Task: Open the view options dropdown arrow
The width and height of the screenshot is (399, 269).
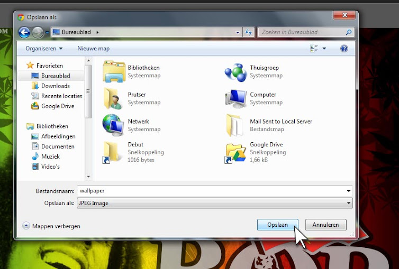Action: tap(324, 49)
